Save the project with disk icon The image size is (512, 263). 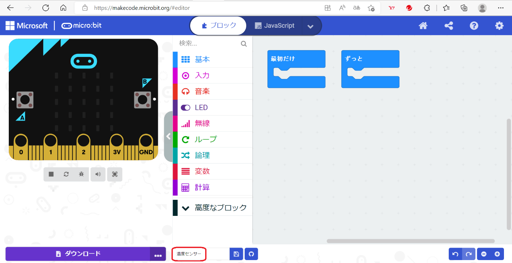[236, 254]
